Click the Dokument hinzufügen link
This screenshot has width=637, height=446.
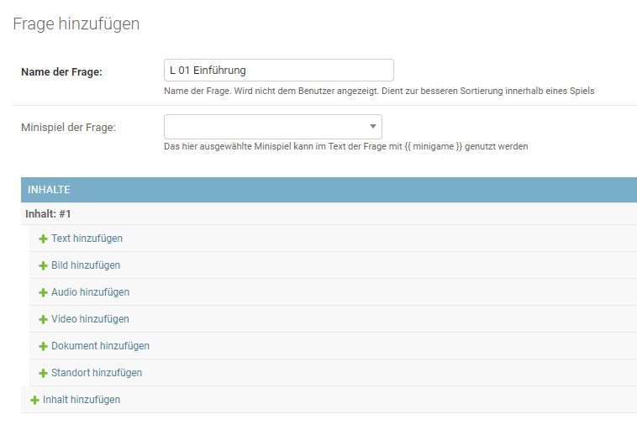click(x=100, y=346)
